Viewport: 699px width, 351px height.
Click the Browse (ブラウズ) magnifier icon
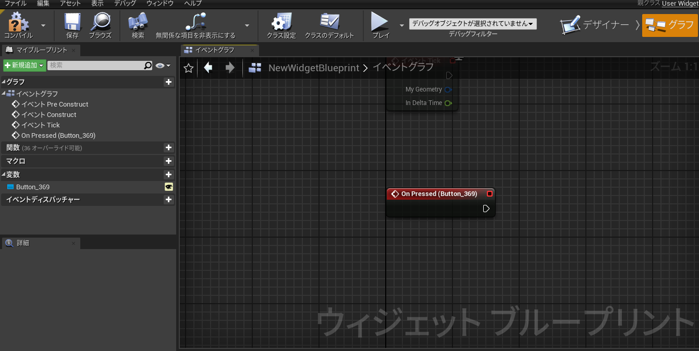(x=100, y=25)
